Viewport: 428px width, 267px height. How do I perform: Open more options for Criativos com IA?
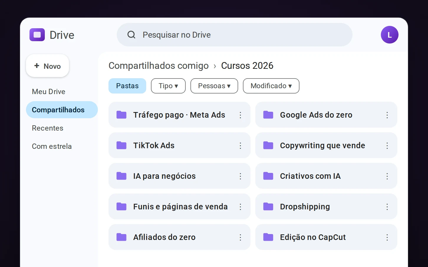pyautogui.click(x=387, y=176)
